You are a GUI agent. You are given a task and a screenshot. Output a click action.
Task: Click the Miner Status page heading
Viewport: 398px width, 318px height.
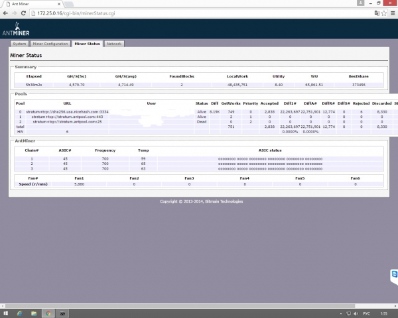(26, 55)
